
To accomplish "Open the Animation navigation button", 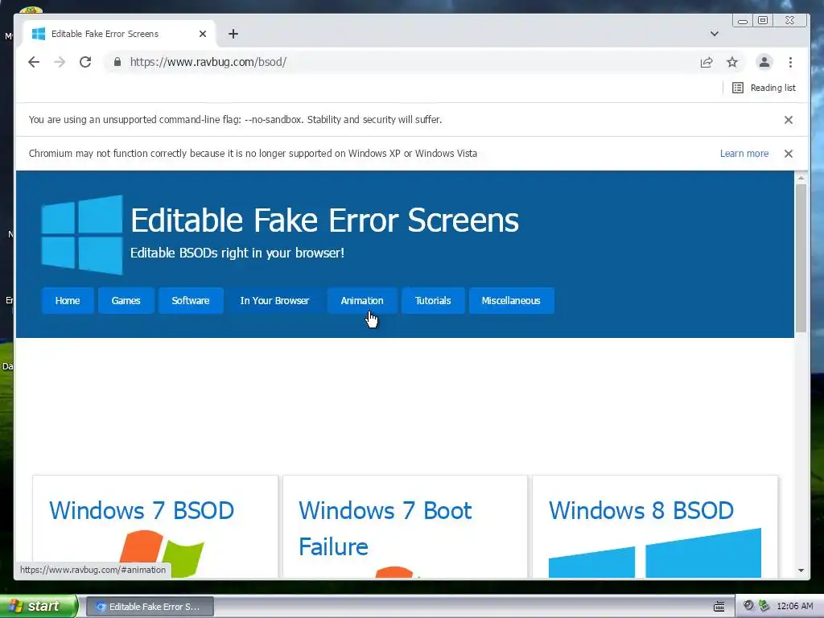I will pos(362,301).
